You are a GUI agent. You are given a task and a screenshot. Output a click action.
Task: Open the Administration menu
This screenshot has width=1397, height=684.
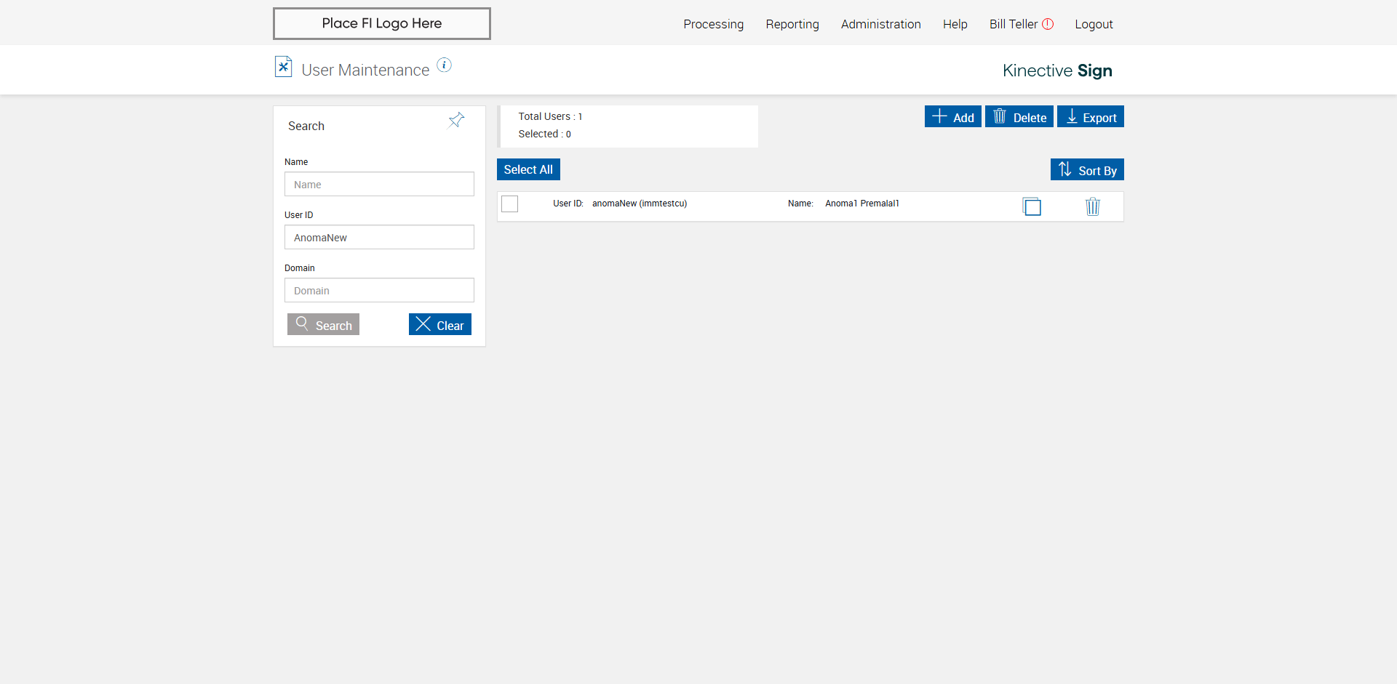(881, 24)
